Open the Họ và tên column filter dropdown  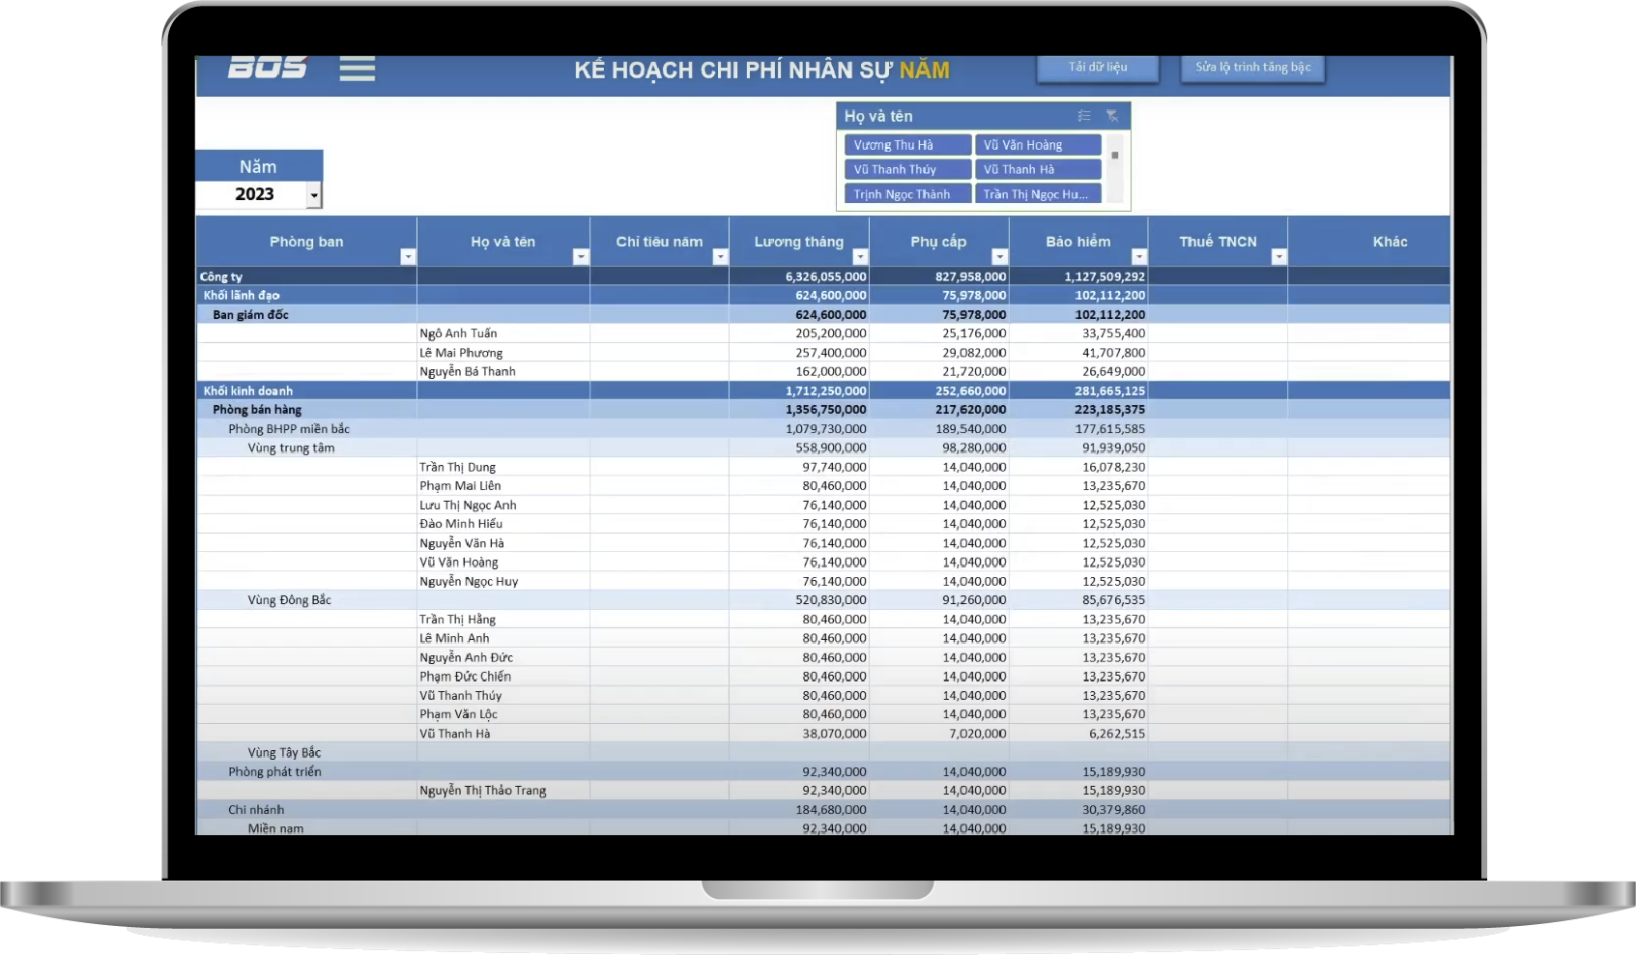[x=581, y=256]
